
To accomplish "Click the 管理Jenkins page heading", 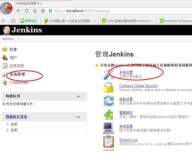I will [x=114, y=54].
